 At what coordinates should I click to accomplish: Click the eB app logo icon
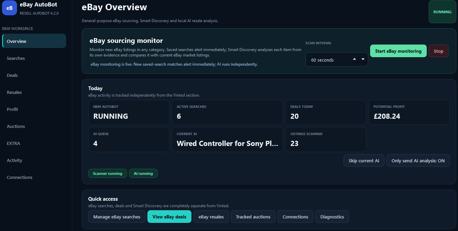[x=10, y=8]
